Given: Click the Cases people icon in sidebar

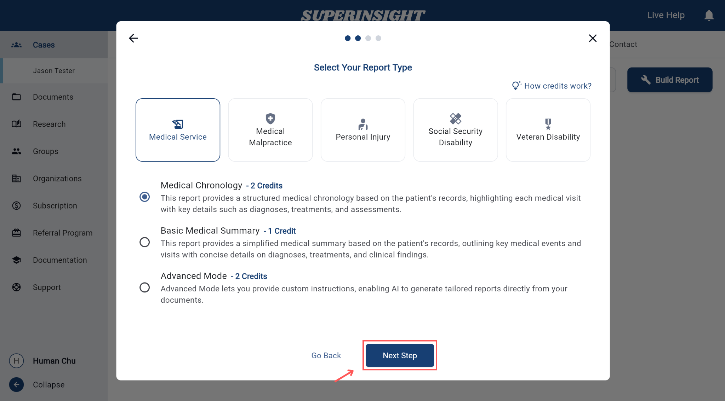Looking at the screenshot, I should [16, 45].
